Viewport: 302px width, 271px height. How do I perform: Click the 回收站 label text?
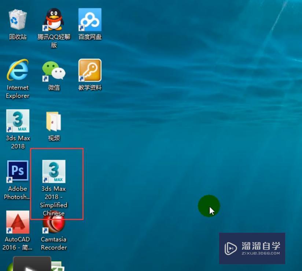coord(18,37)
